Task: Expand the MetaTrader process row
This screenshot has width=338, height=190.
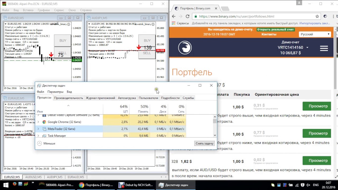Action: (38, 129)
